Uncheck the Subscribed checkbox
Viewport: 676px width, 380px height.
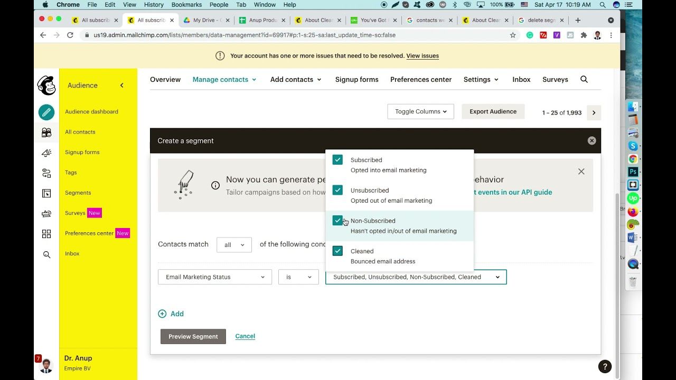(337, 159)
